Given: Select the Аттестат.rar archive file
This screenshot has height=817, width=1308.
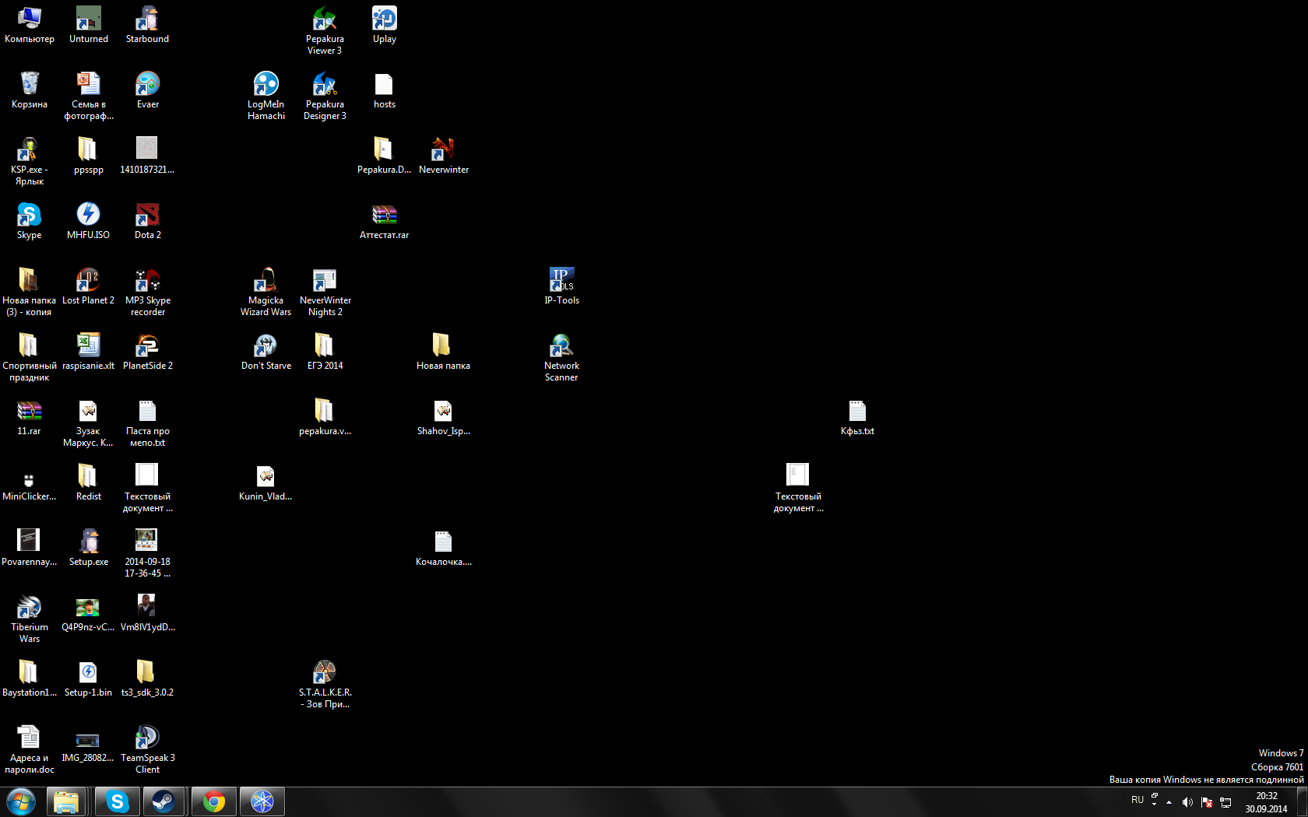Looking at the screenshot, I should coord(384,216).
